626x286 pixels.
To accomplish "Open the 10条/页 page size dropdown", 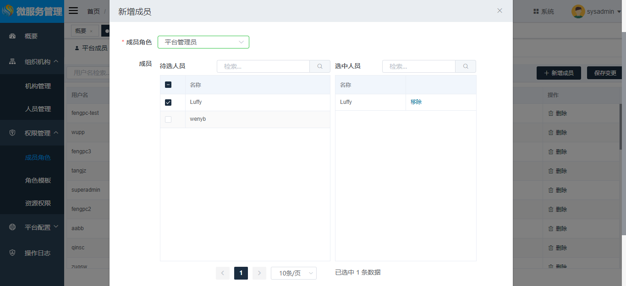I will (293, 273).
